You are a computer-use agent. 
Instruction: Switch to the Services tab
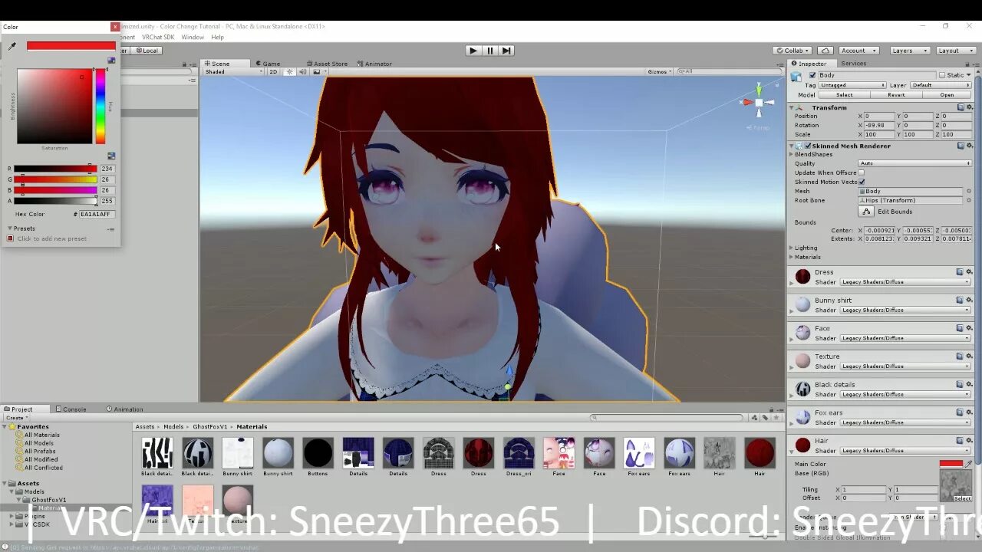[x=853, y=64]
